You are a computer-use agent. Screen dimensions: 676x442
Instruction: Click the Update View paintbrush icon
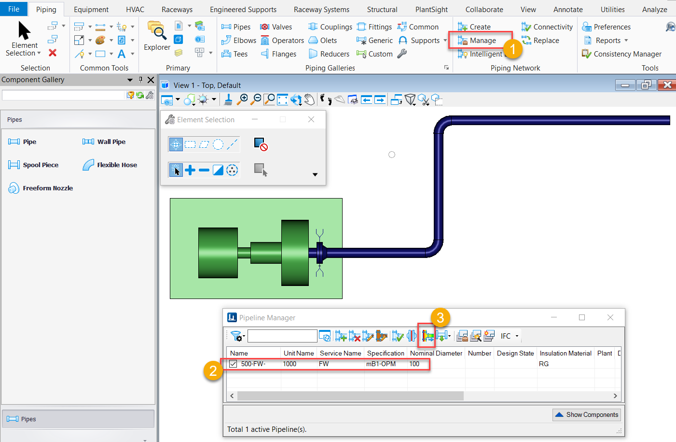pos(228,100)
